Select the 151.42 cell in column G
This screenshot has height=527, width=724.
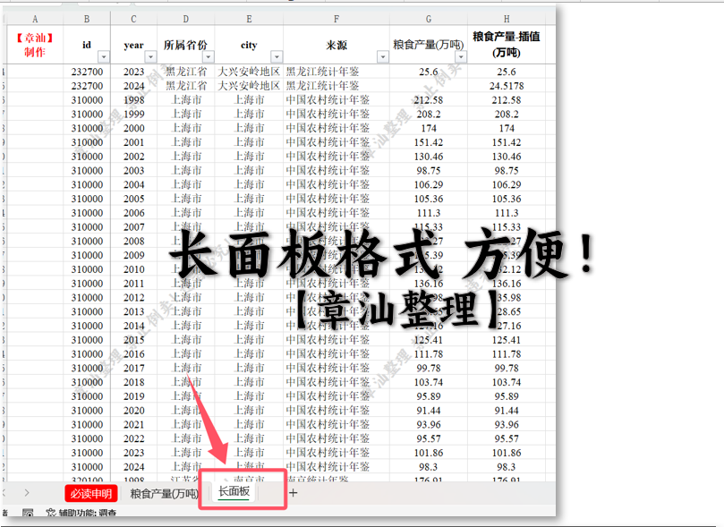(x=429, y=142)
